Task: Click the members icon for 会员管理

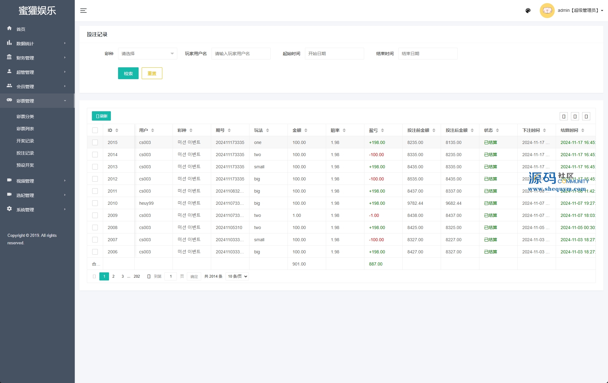Action: click(9, 86)
